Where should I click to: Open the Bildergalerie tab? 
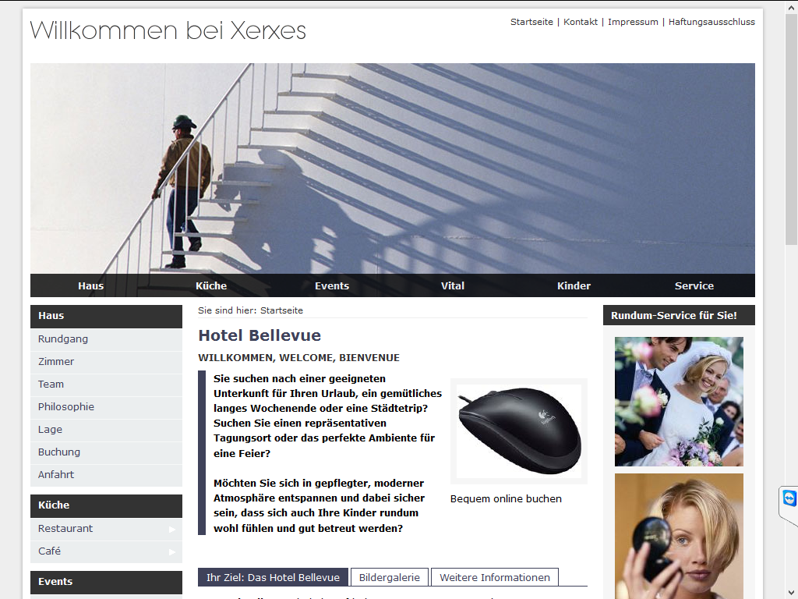click(x=390, y=577)
